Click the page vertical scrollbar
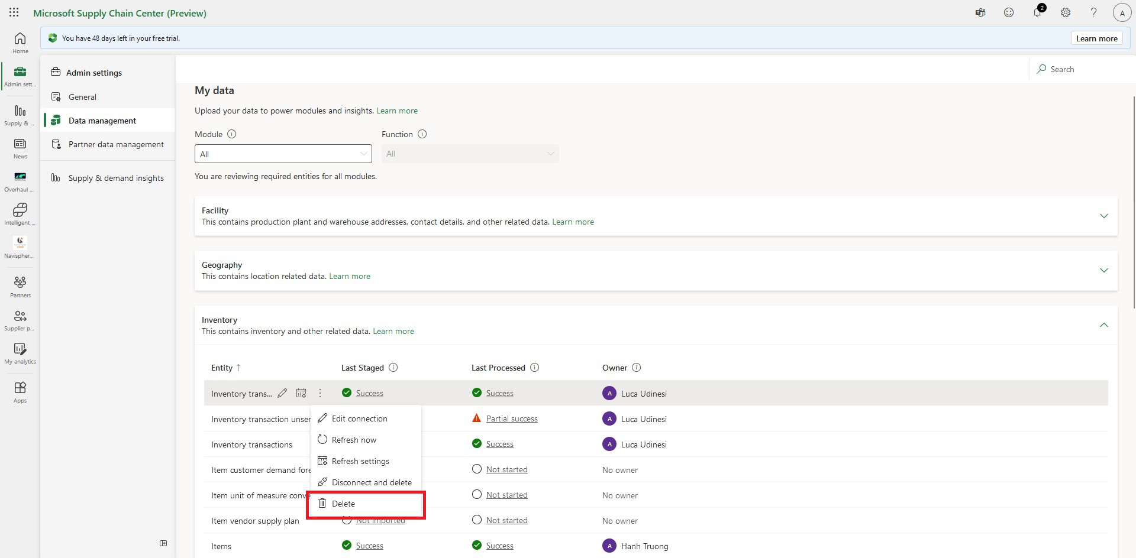This screenshot has height=558, width=1136. (1134, 201)
